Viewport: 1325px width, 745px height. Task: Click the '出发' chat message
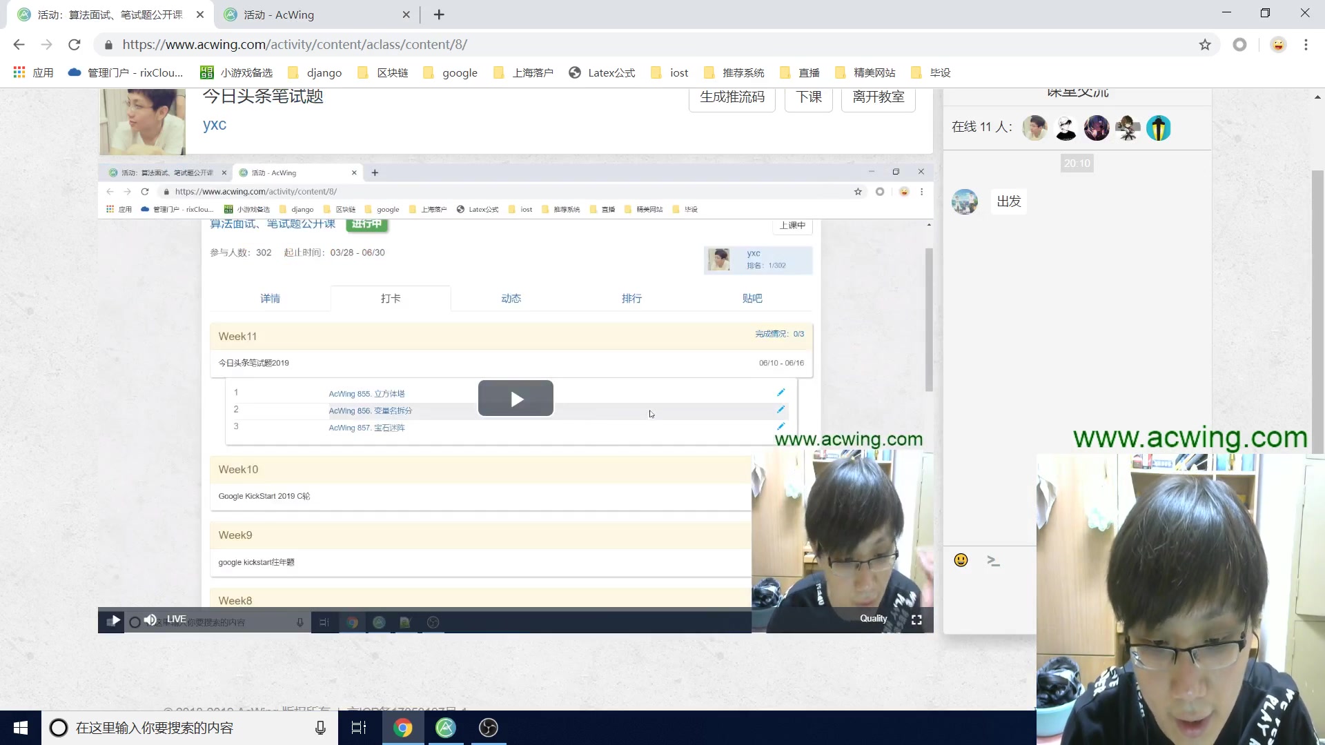(1009, 201)
